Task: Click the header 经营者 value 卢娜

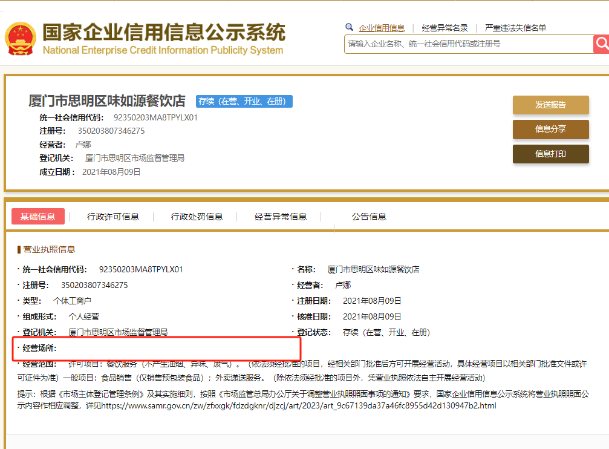Action: (x=83, y=145)
